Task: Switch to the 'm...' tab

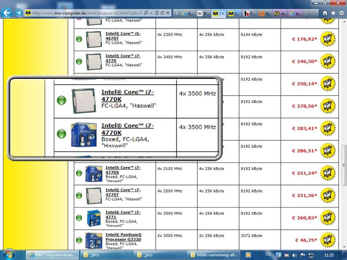Action: (x=280, y=13)
